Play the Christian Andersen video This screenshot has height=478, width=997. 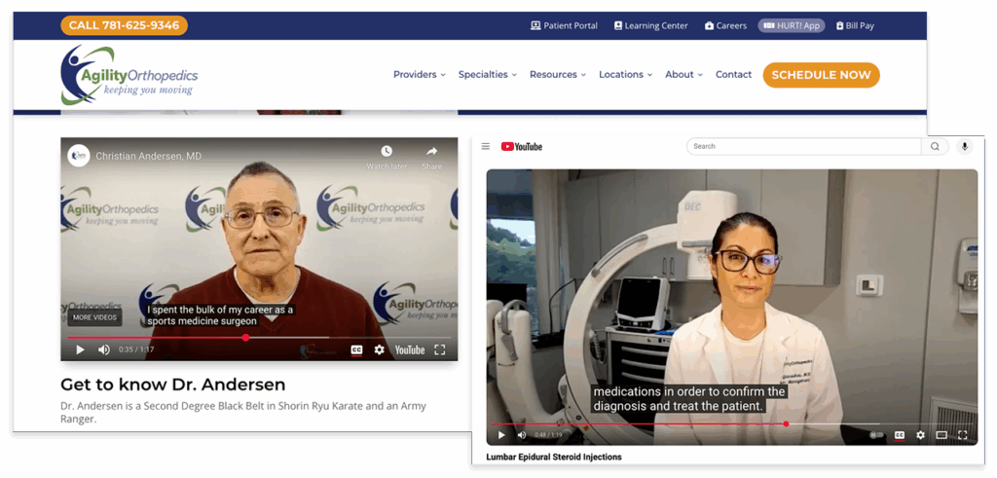(80, 349)
